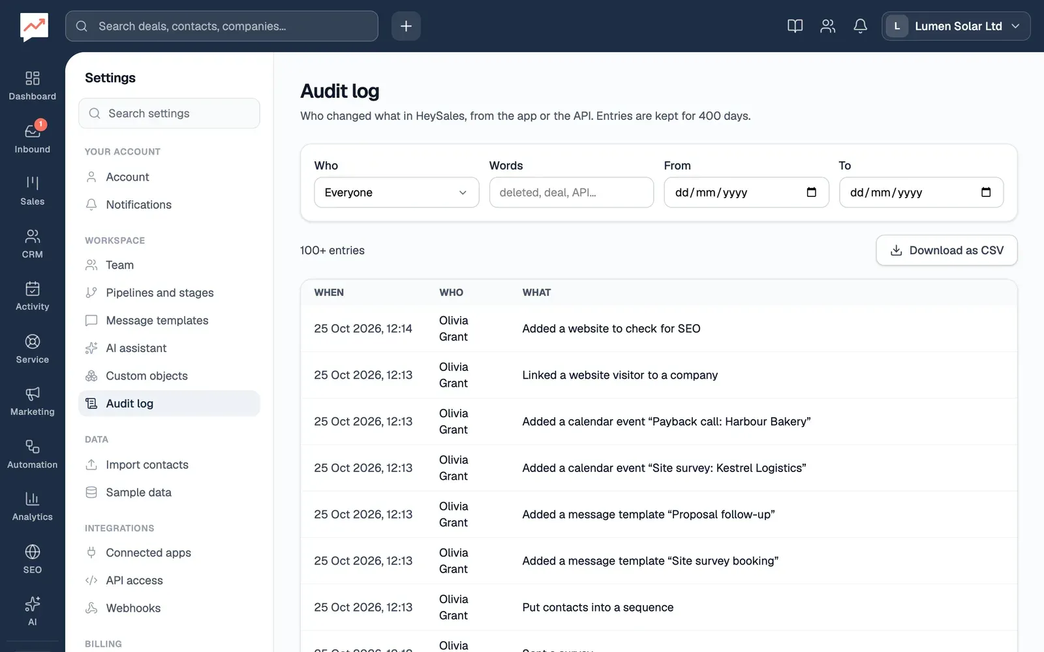Open the Inbound inbox icon
Screen dimensions: 1044x652
32,138
